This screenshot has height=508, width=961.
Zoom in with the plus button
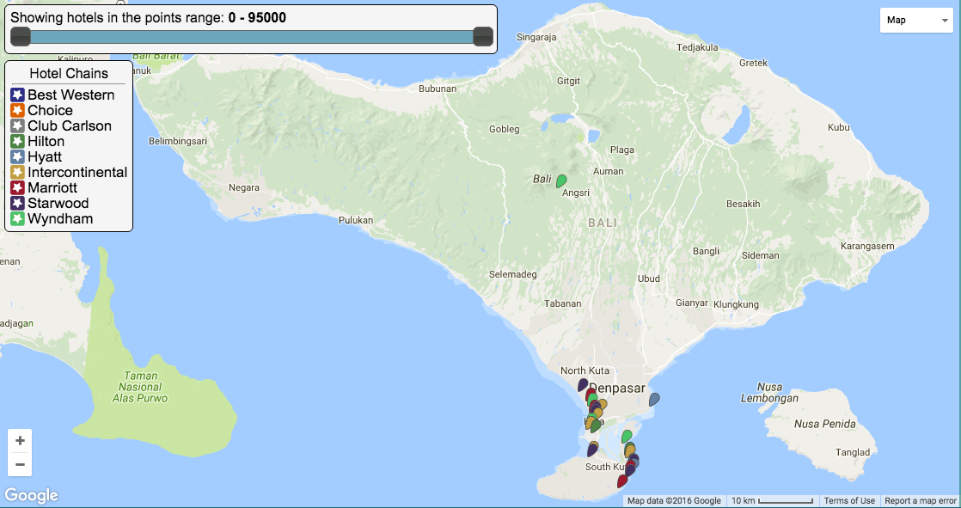20,441
